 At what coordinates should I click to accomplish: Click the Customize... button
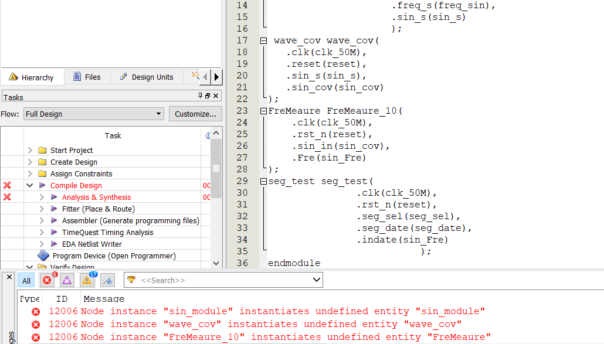pyautogui.click(x=195, y=114)
